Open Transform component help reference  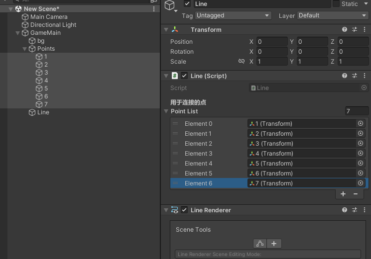345,29
